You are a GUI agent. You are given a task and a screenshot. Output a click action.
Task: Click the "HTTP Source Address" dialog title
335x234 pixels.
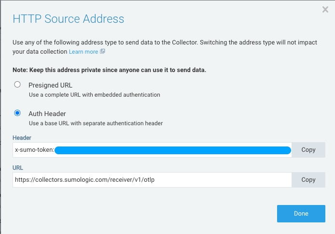pos(68,19)
